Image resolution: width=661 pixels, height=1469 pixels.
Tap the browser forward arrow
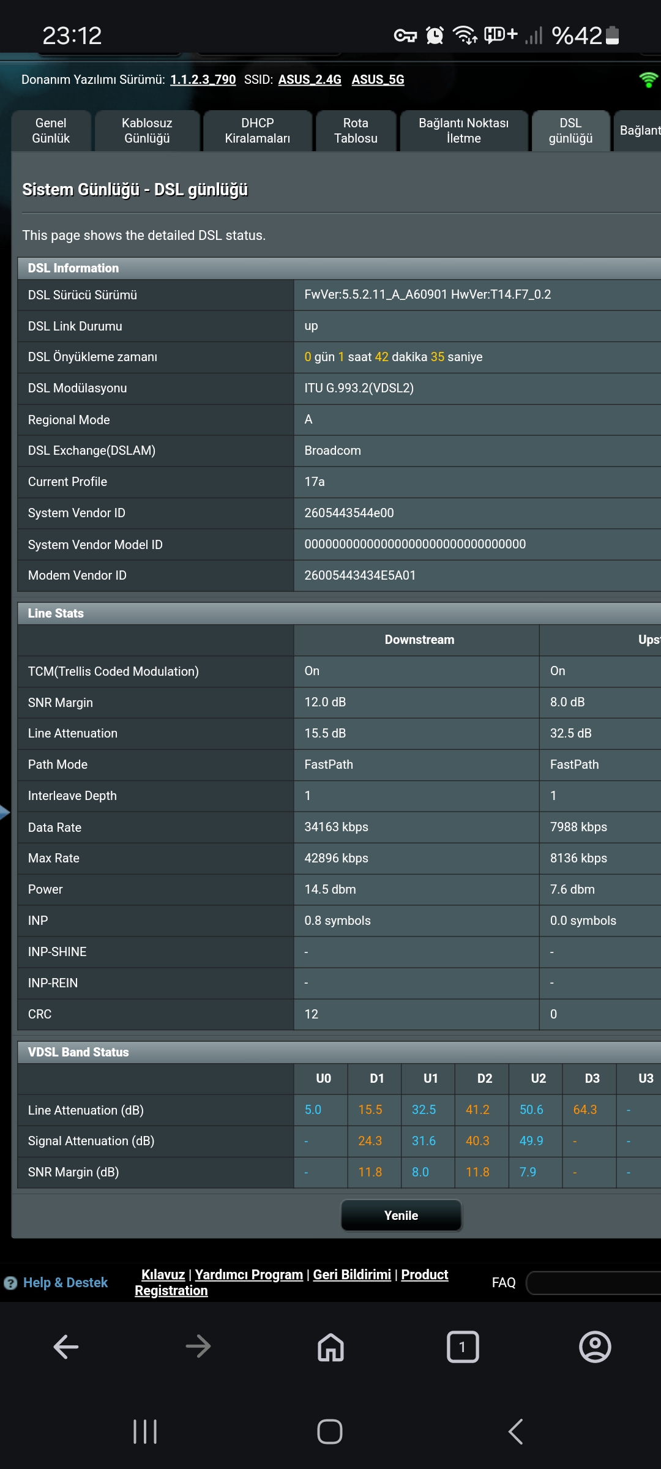click(198, 1347)
